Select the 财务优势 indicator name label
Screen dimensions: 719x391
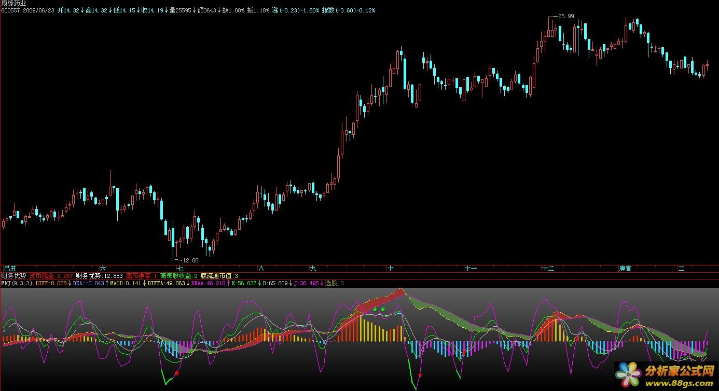pos(13,276)
